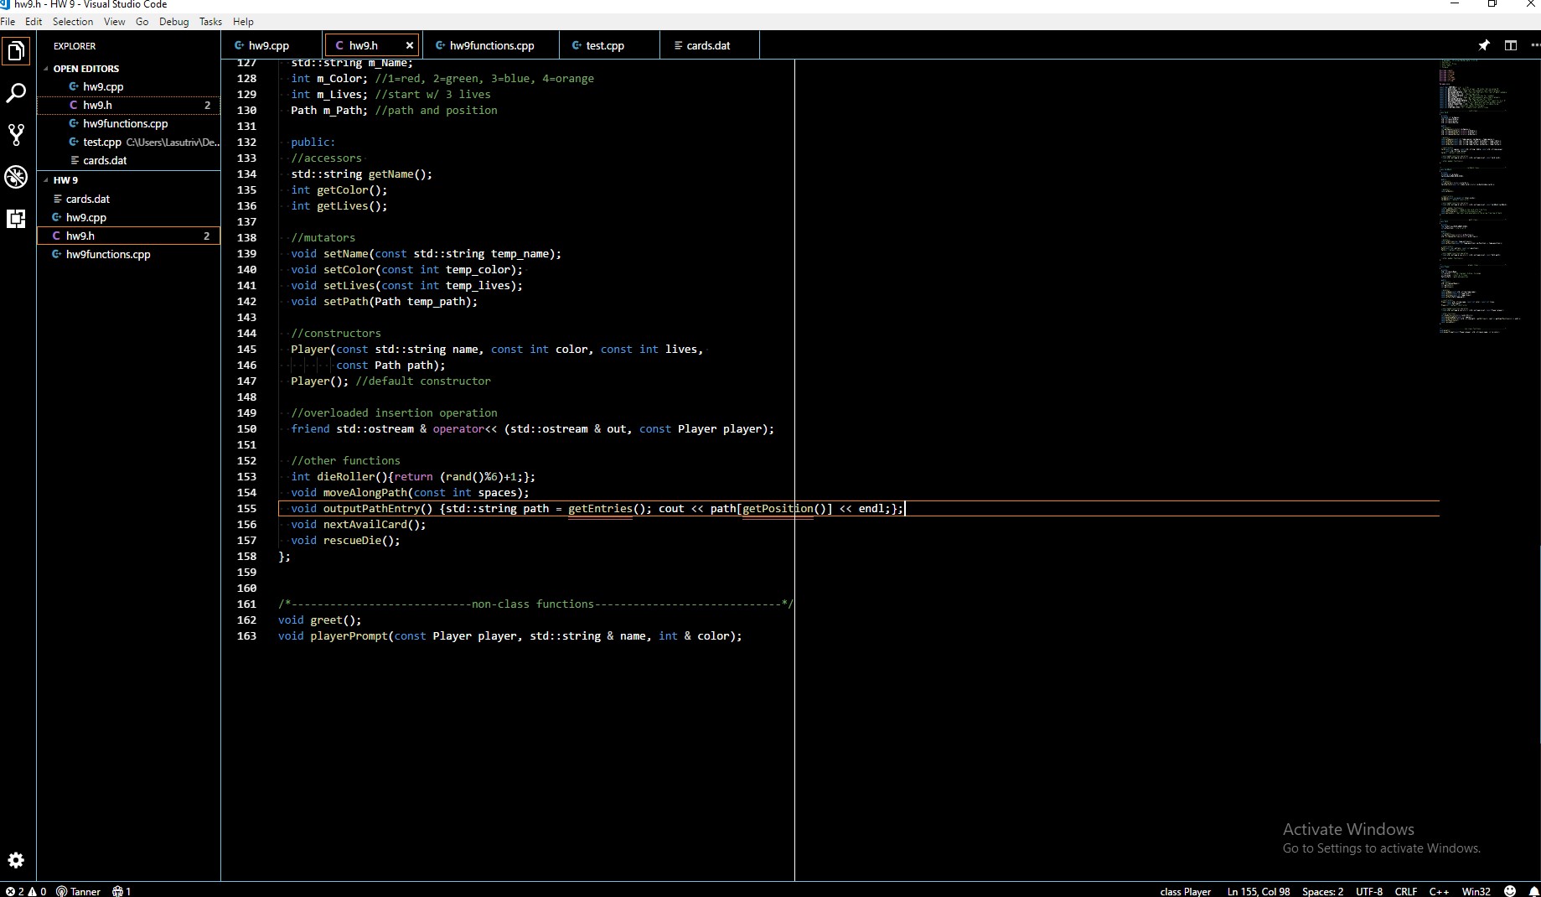Open the Search view
The height and width of the screenshot is (897, 1541).
17,93
